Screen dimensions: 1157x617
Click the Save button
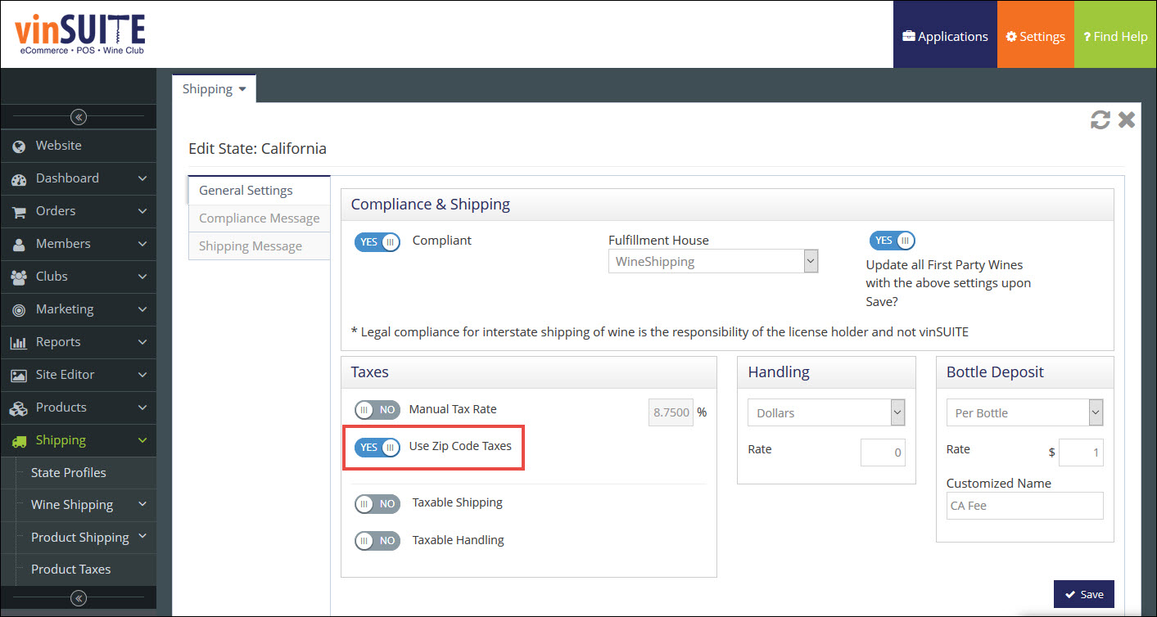click(1083, 594)
